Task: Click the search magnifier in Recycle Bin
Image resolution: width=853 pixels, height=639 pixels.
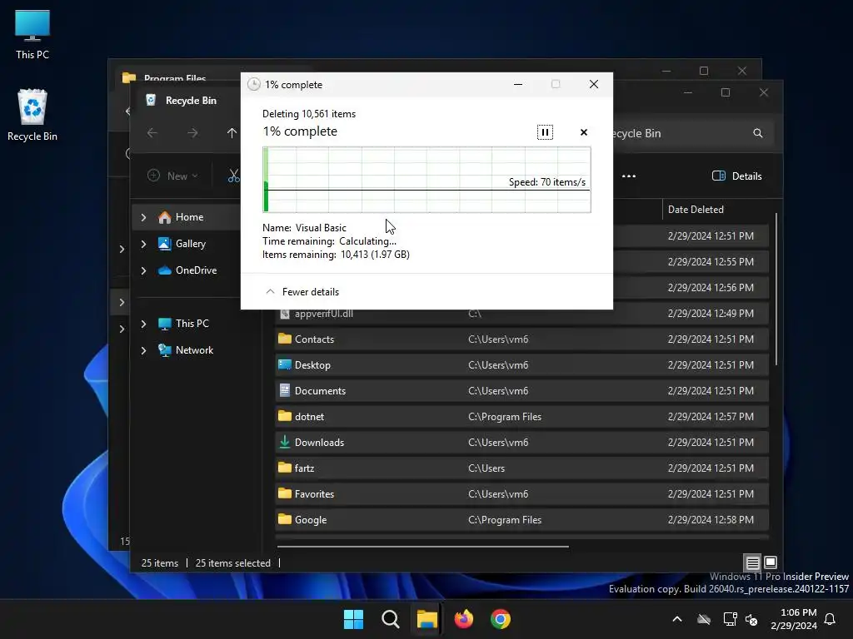Action: [758, 133]
